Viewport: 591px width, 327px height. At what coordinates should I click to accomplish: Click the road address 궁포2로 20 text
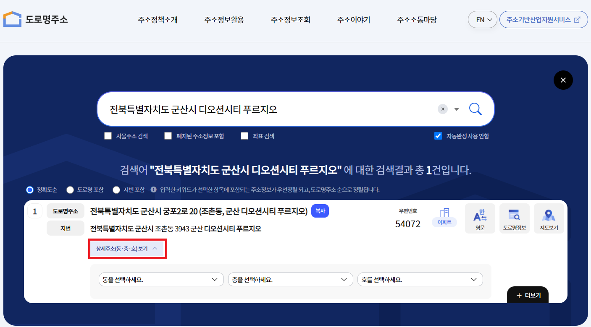pos(200,211)
